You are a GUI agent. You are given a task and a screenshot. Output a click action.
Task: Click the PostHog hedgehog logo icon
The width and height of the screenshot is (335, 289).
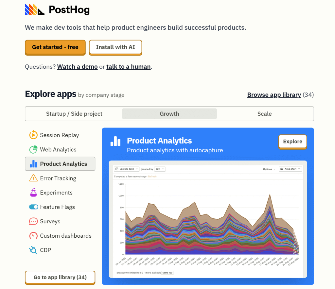(x=35, y=9)
